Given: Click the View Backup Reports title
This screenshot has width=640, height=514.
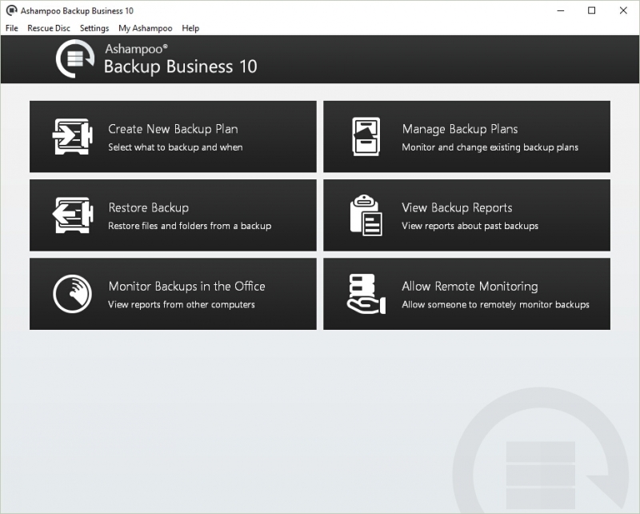Looking at the screenshot, I should 457,207.
